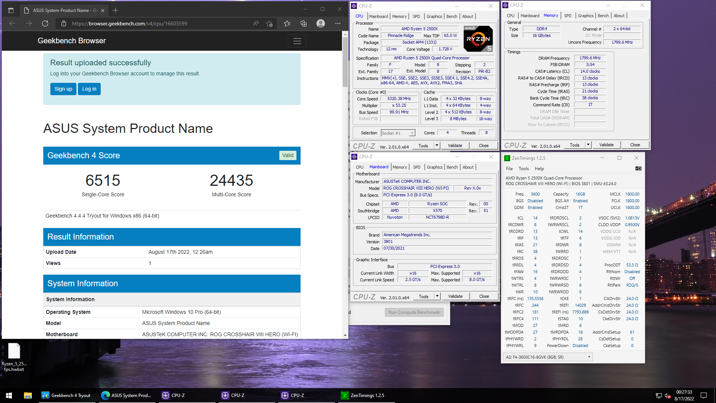Click DRAM Frequency value 1799.6 MHz

[x=590, y=58]
